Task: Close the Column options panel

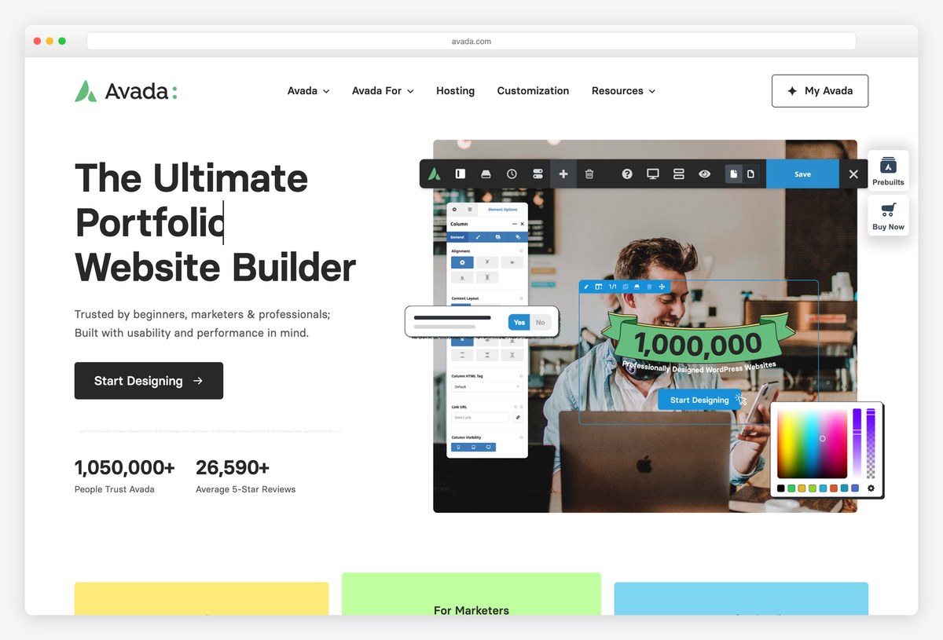Action: click(x=522, y=224)
